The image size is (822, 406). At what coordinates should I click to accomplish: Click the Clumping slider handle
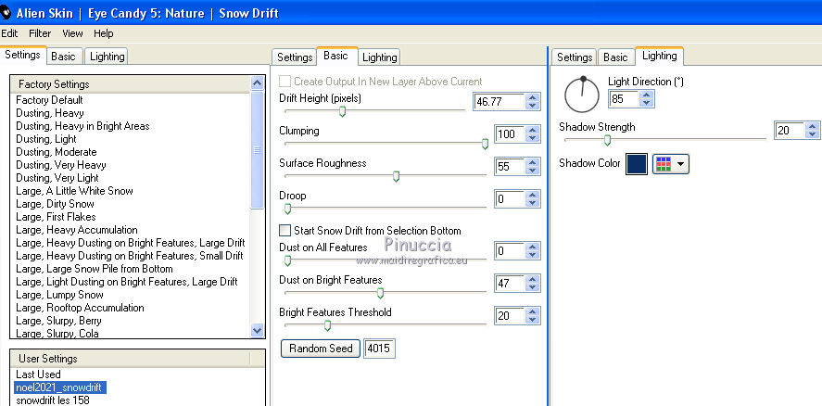[x=485, y=144]
